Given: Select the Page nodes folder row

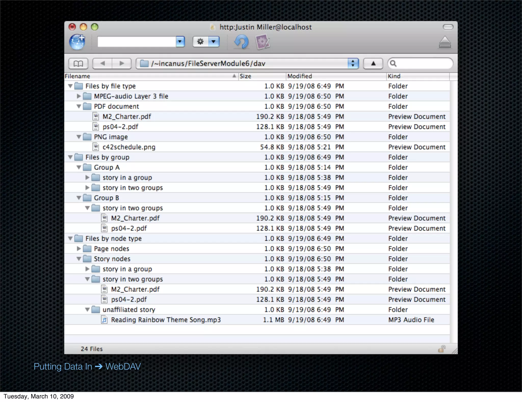Looking at the screenshot, I should click(x=257, y=249).
